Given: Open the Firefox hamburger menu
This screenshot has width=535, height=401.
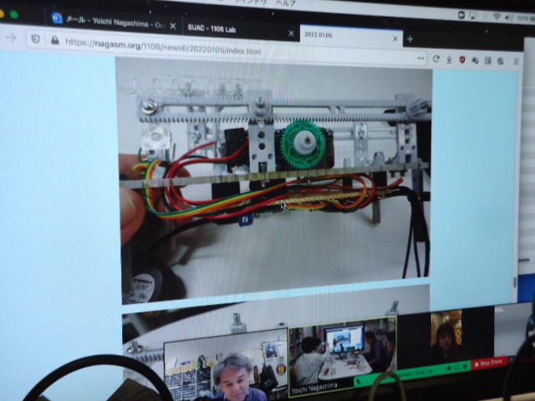Looking at the screenshot, I should click(x=516, y=61).
